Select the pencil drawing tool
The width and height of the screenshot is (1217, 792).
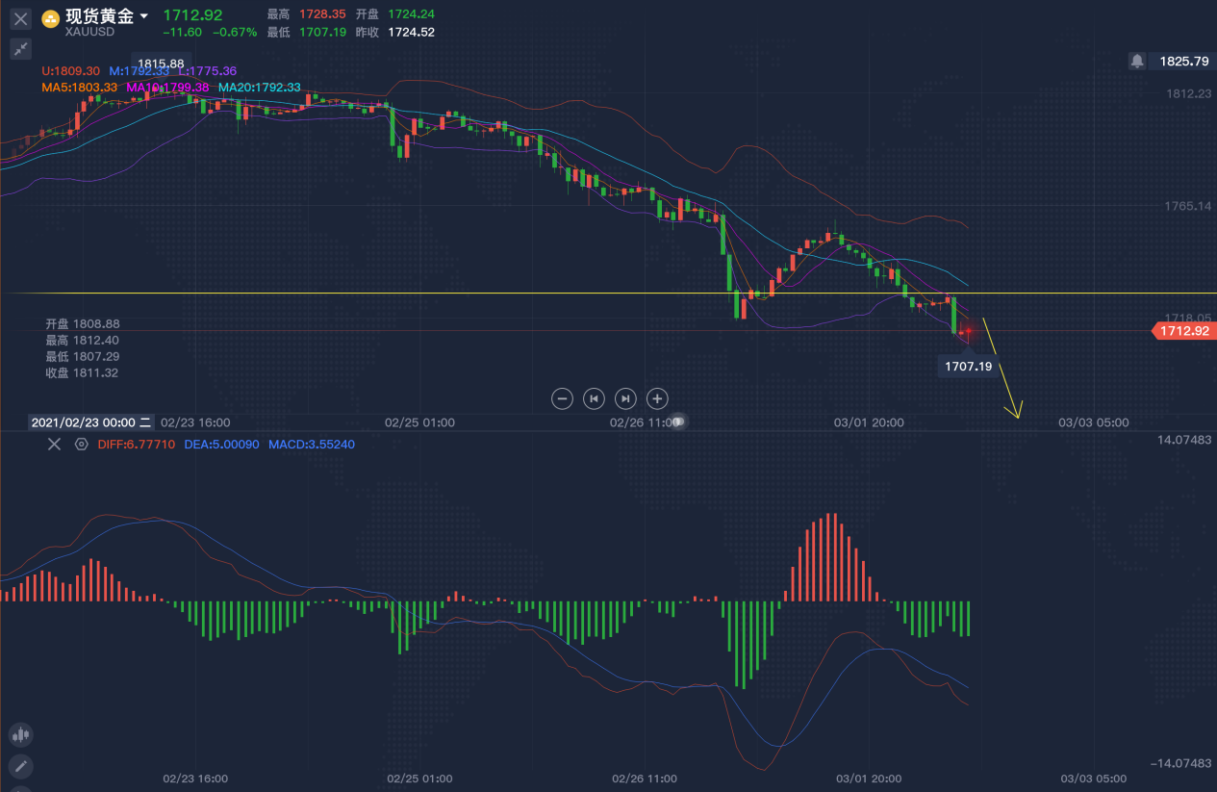coord(20,767)
